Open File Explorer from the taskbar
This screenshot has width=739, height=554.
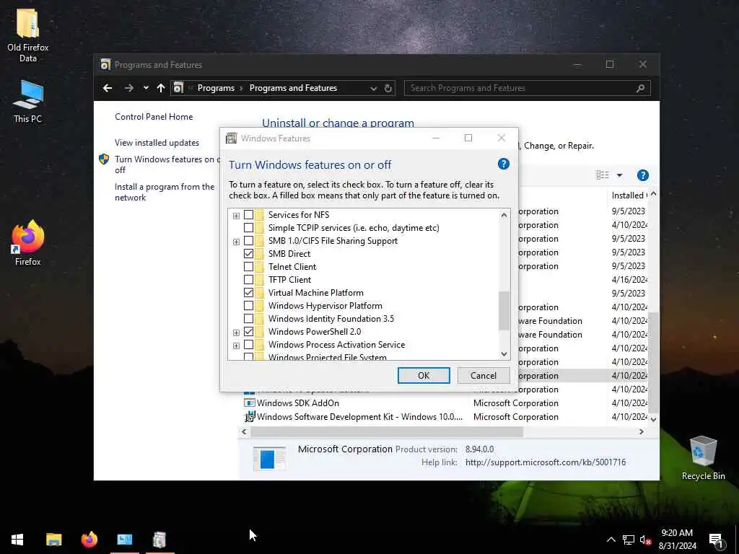[53, 540]
